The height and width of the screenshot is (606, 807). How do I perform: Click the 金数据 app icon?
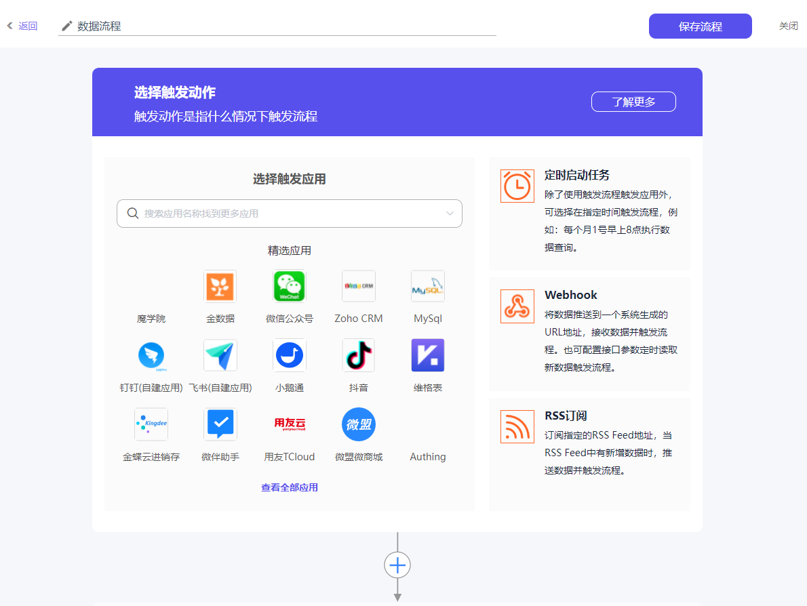tap(220, 286)
